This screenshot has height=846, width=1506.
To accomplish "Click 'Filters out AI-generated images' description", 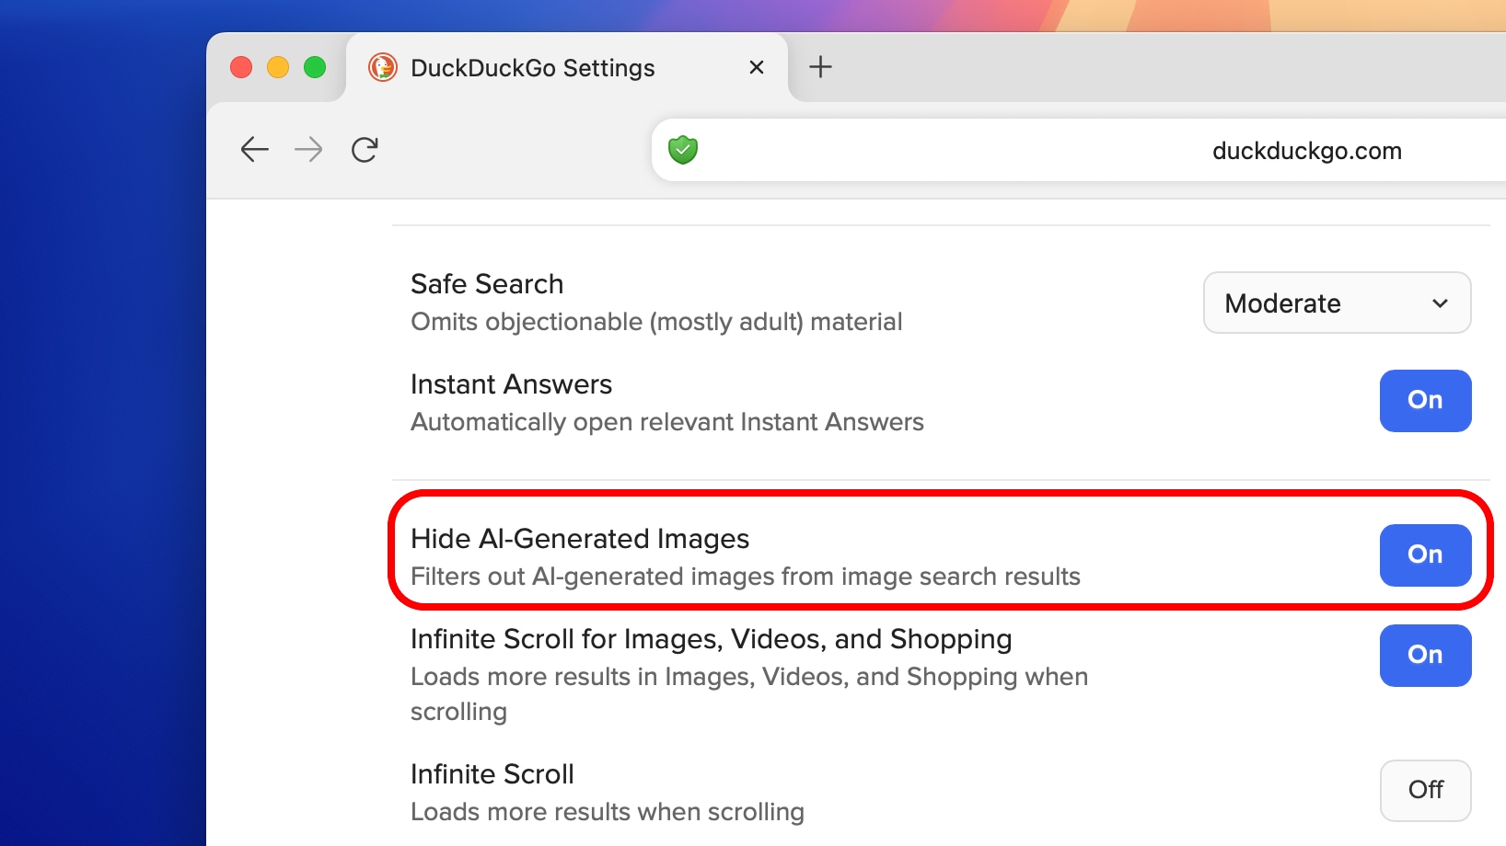I will [x=746, y=577].
